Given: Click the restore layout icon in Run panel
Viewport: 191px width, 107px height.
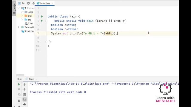Looking at the screenshot, I should (19, 100).
